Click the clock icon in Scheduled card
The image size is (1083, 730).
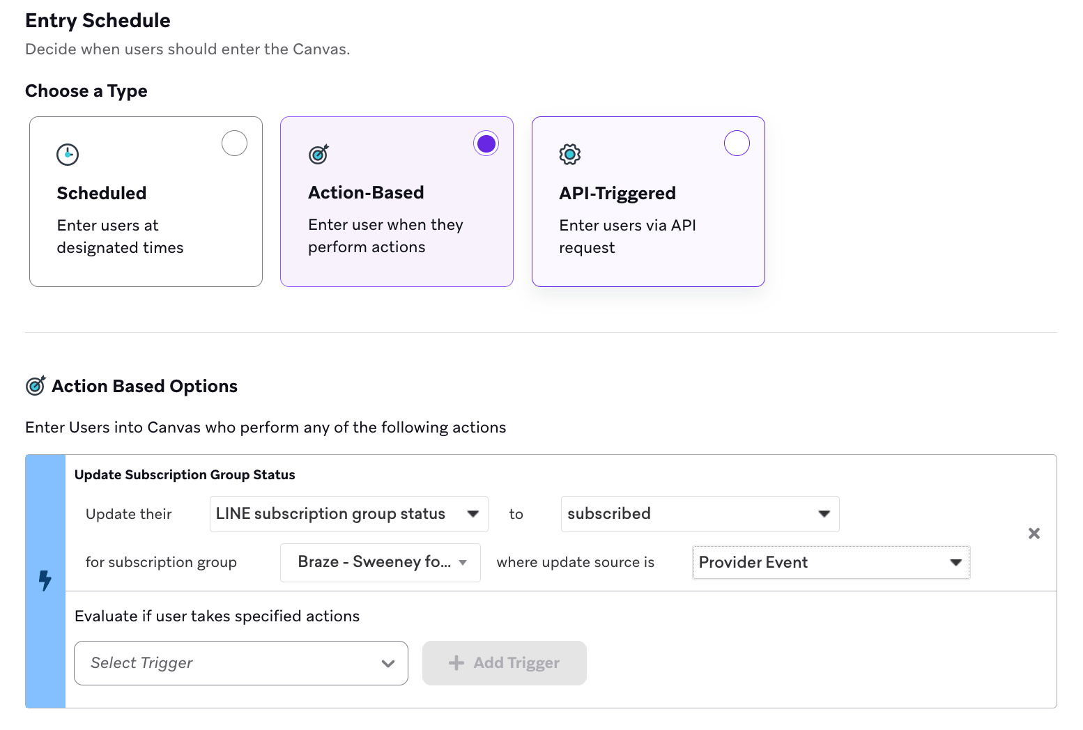tap(68, 154)
